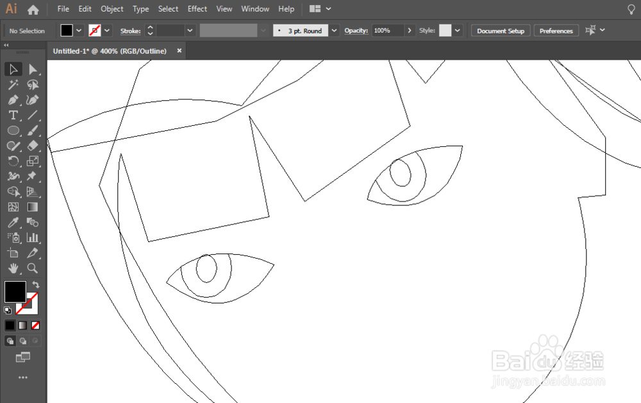Open the variable width profile dropdown
Screen dimensions: 641x403
263,30
